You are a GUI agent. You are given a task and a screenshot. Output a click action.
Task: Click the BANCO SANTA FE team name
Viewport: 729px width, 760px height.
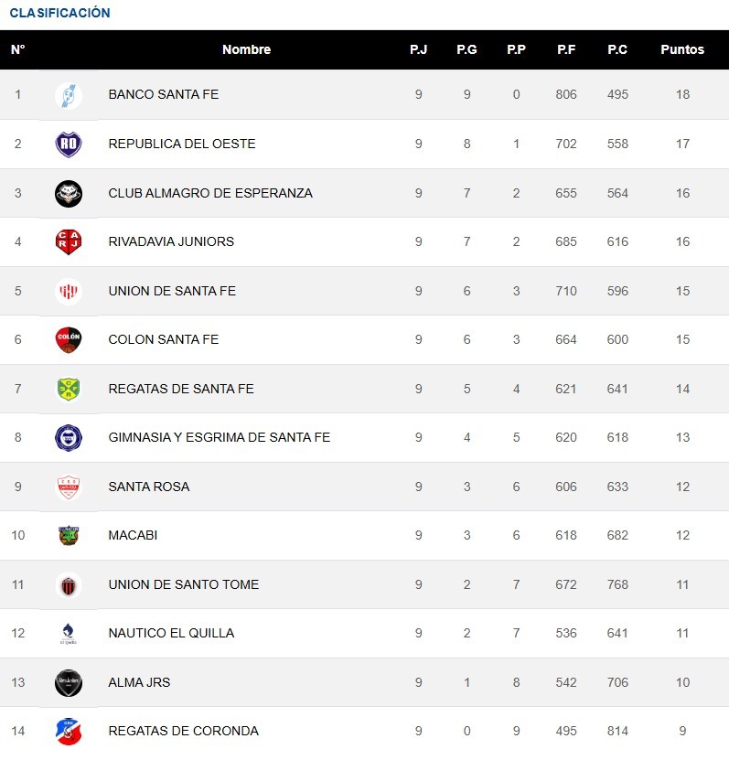pos(164,94)
